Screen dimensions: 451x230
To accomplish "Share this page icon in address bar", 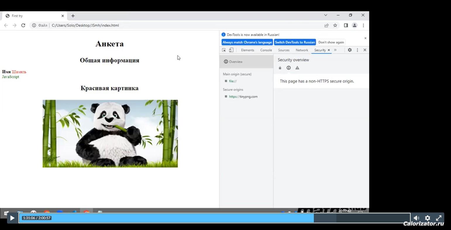I will click(326, 25).
